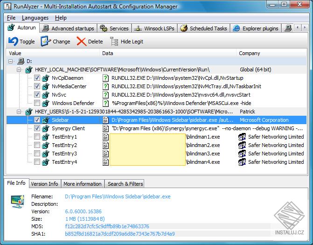Enable the Windows Defender checkbox
313x245 pixels.
coord(37,103)
